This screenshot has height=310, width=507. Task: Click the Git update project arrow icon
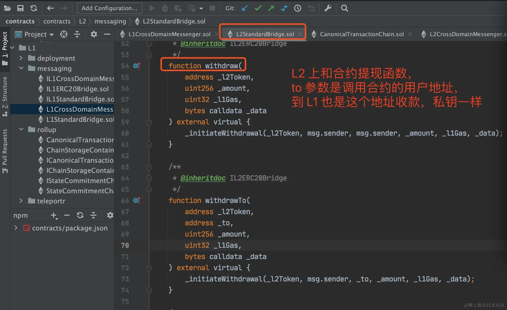point(244,8)
